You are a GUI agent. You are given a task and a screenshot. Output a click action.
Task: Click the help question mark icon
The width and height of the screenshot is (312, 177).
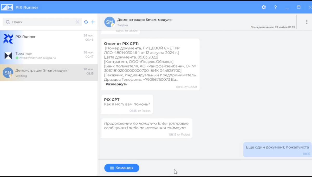[275, 7]
